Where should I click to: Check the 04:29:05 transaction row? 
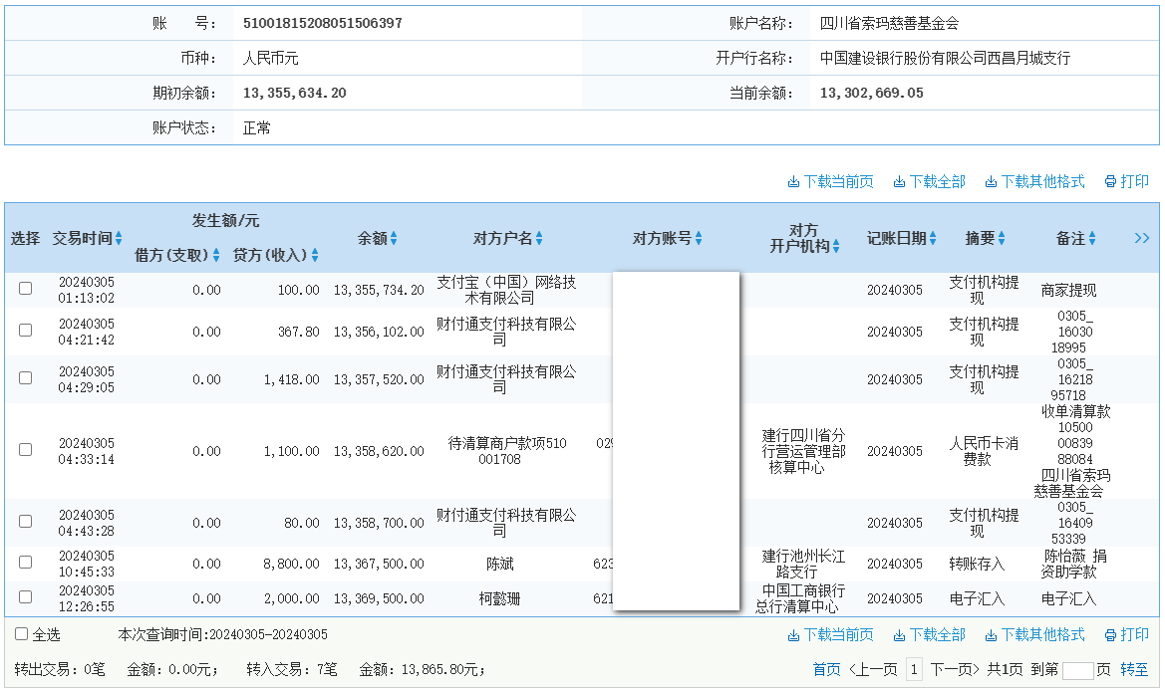[x=25, y=378]
